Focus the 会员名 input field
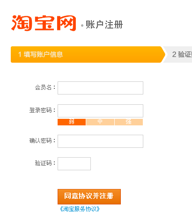 [100, 88]
